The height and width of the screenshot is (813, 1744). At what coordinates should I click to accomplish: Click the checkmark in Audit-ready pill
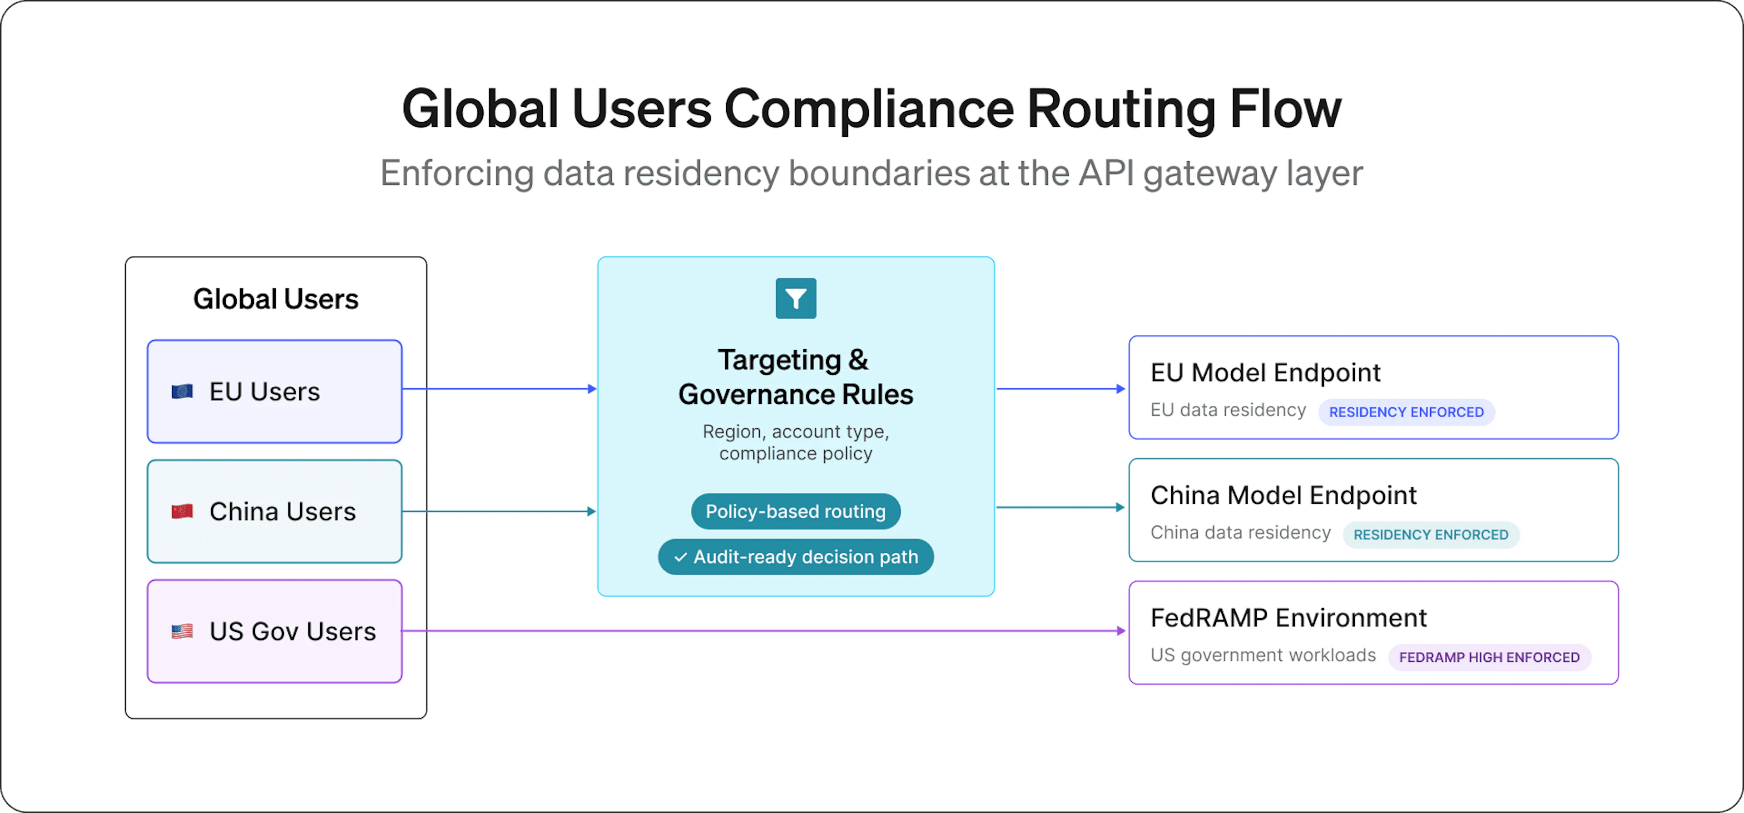pyautogui.click(x=680, y=557)
